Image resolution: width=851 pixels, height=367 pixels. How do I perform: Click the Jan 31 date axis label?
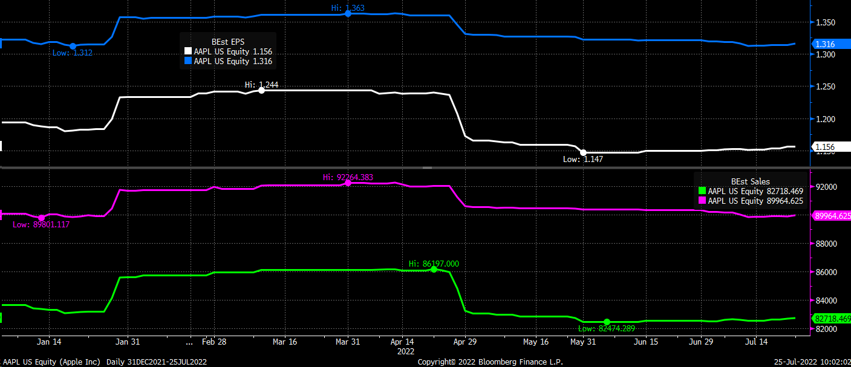pos(127,342)
